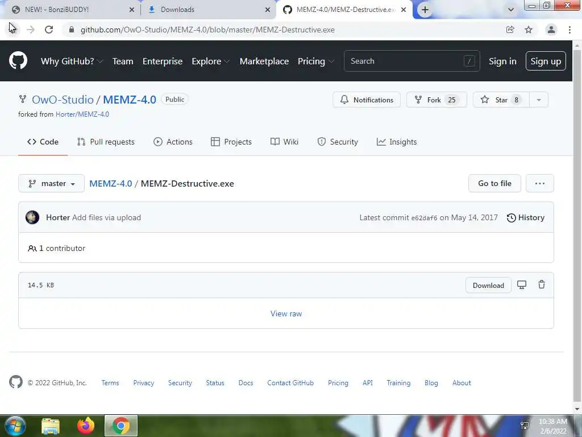Screen dimensions: 582x437
Task: Click the Chrome taskbar icon
Action: click(x=121, y=426)
